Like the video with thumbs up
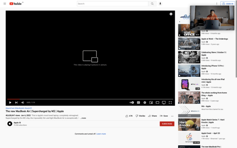 pyautogui.click(x=129, y=116)
